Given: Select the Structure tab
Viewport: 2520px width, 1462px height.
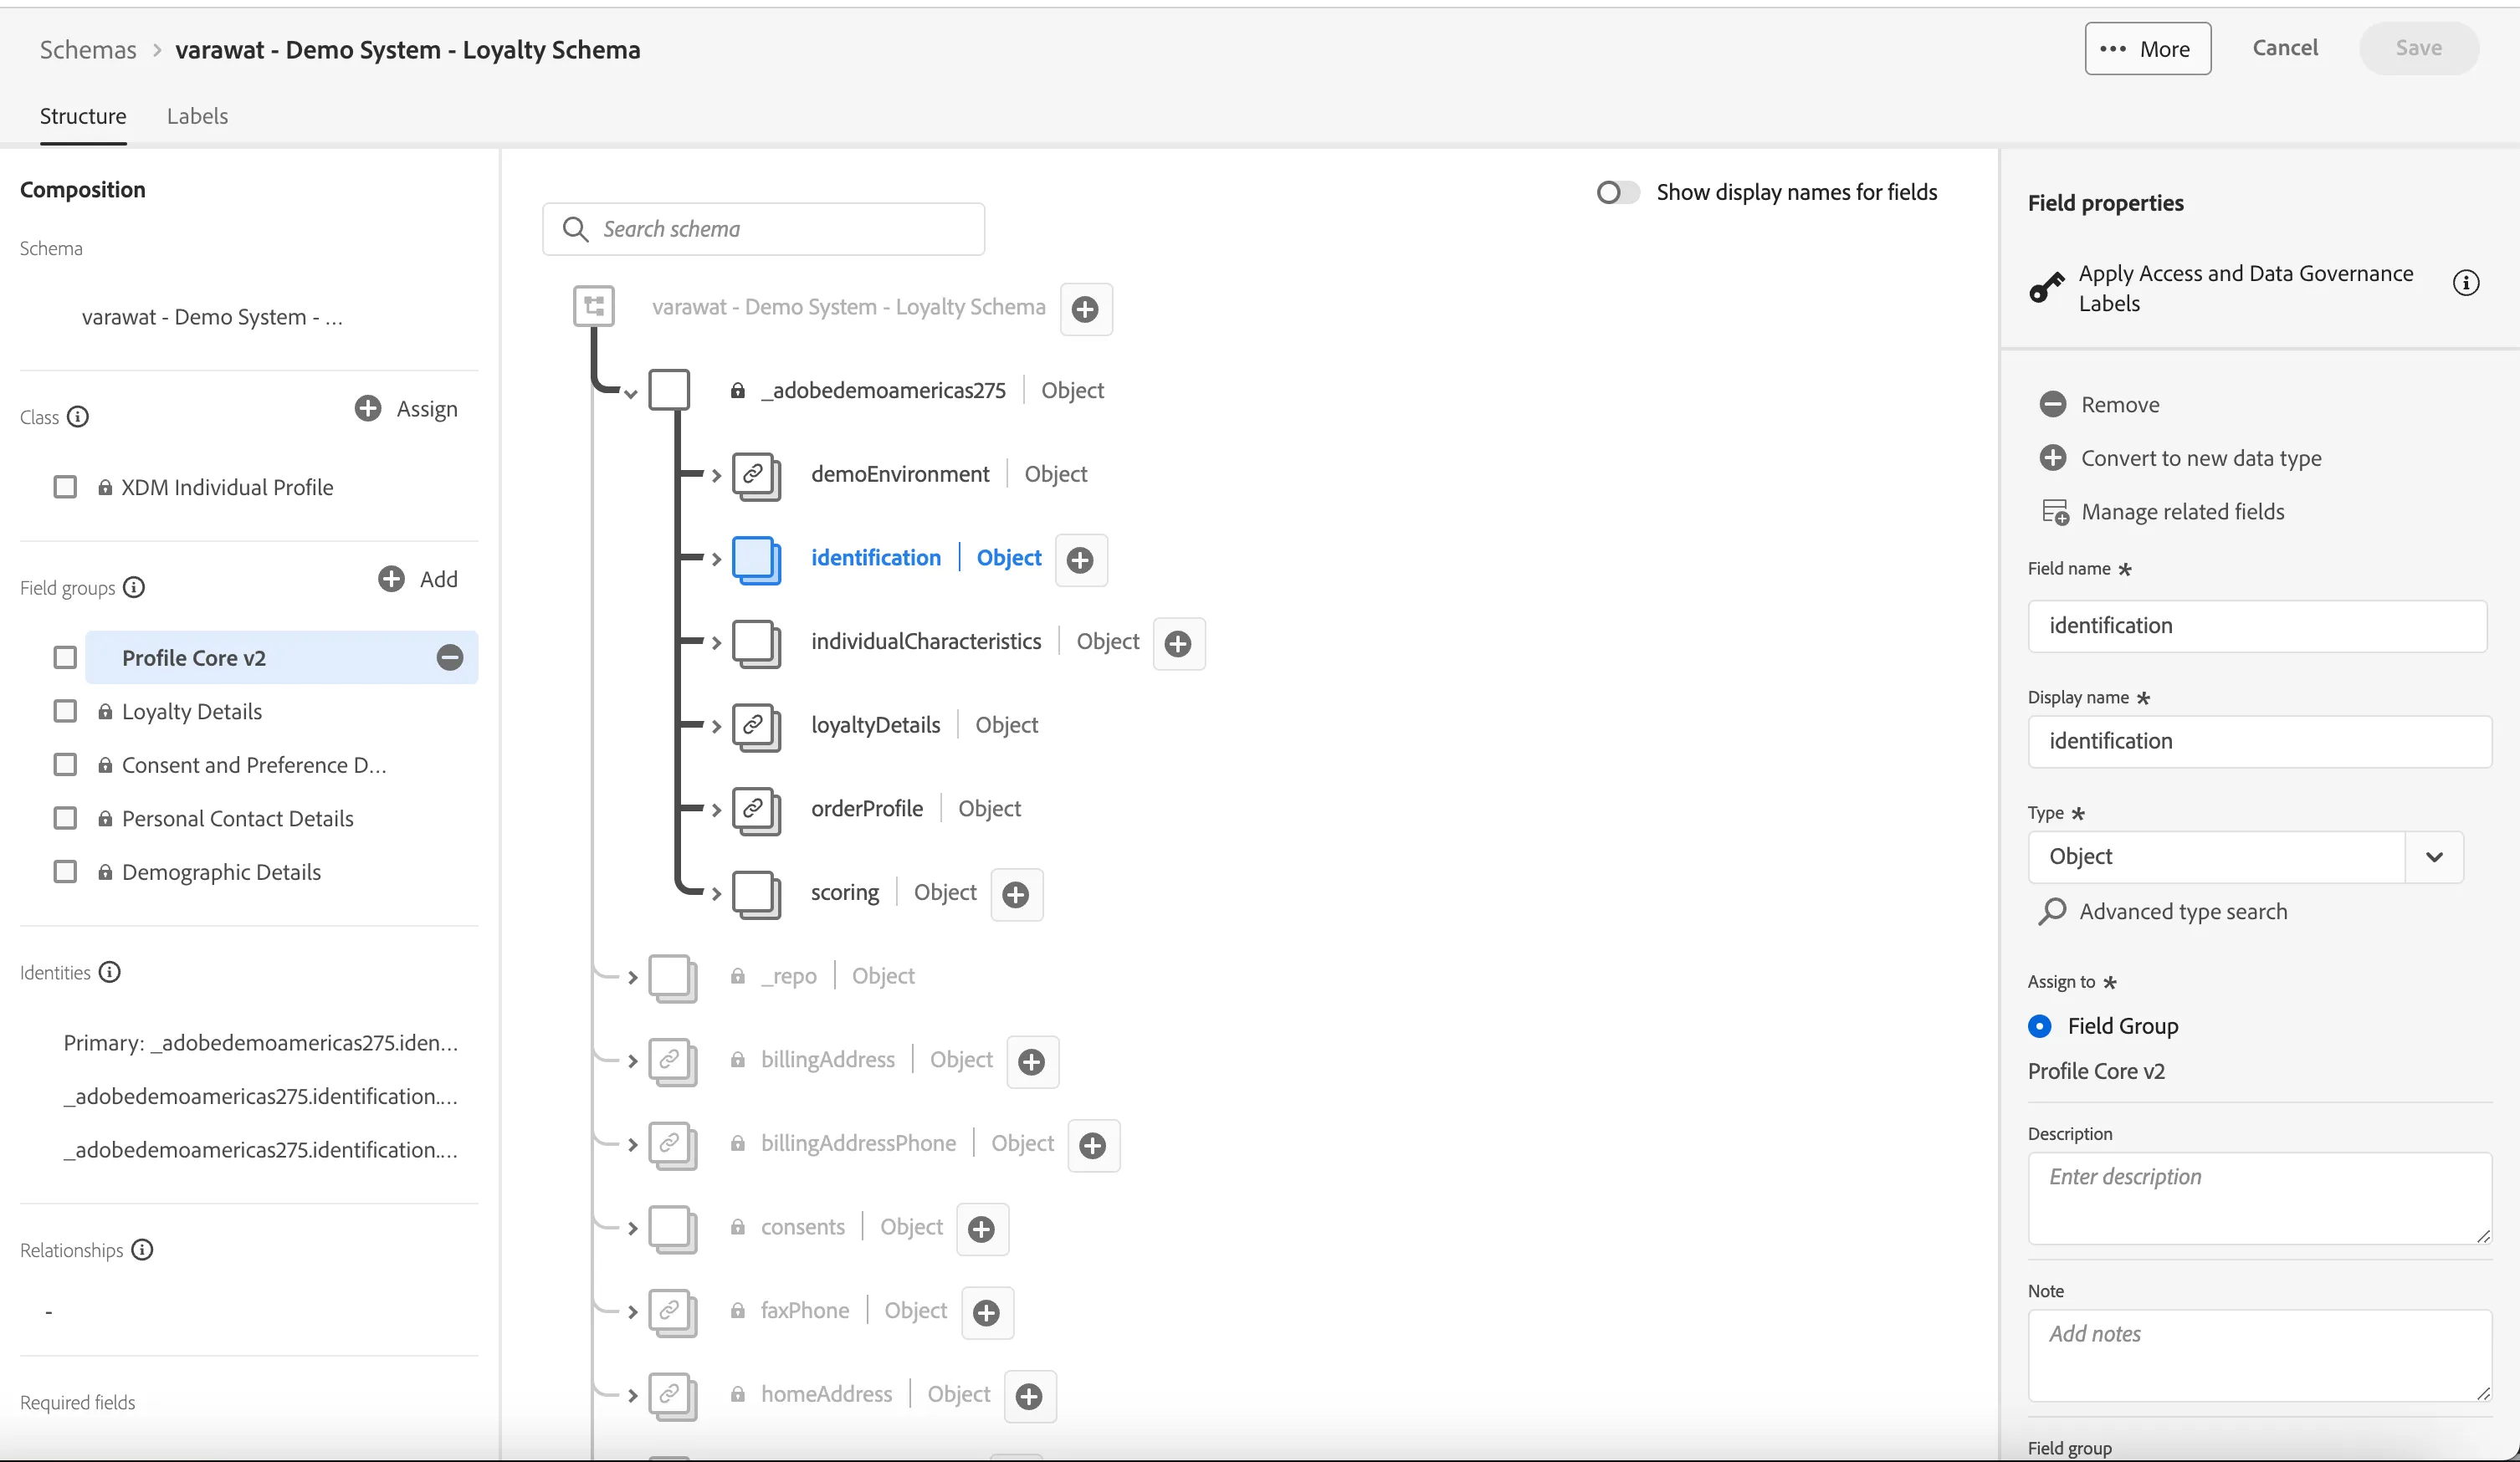Looking at the screenshot, I should point(83,116).
